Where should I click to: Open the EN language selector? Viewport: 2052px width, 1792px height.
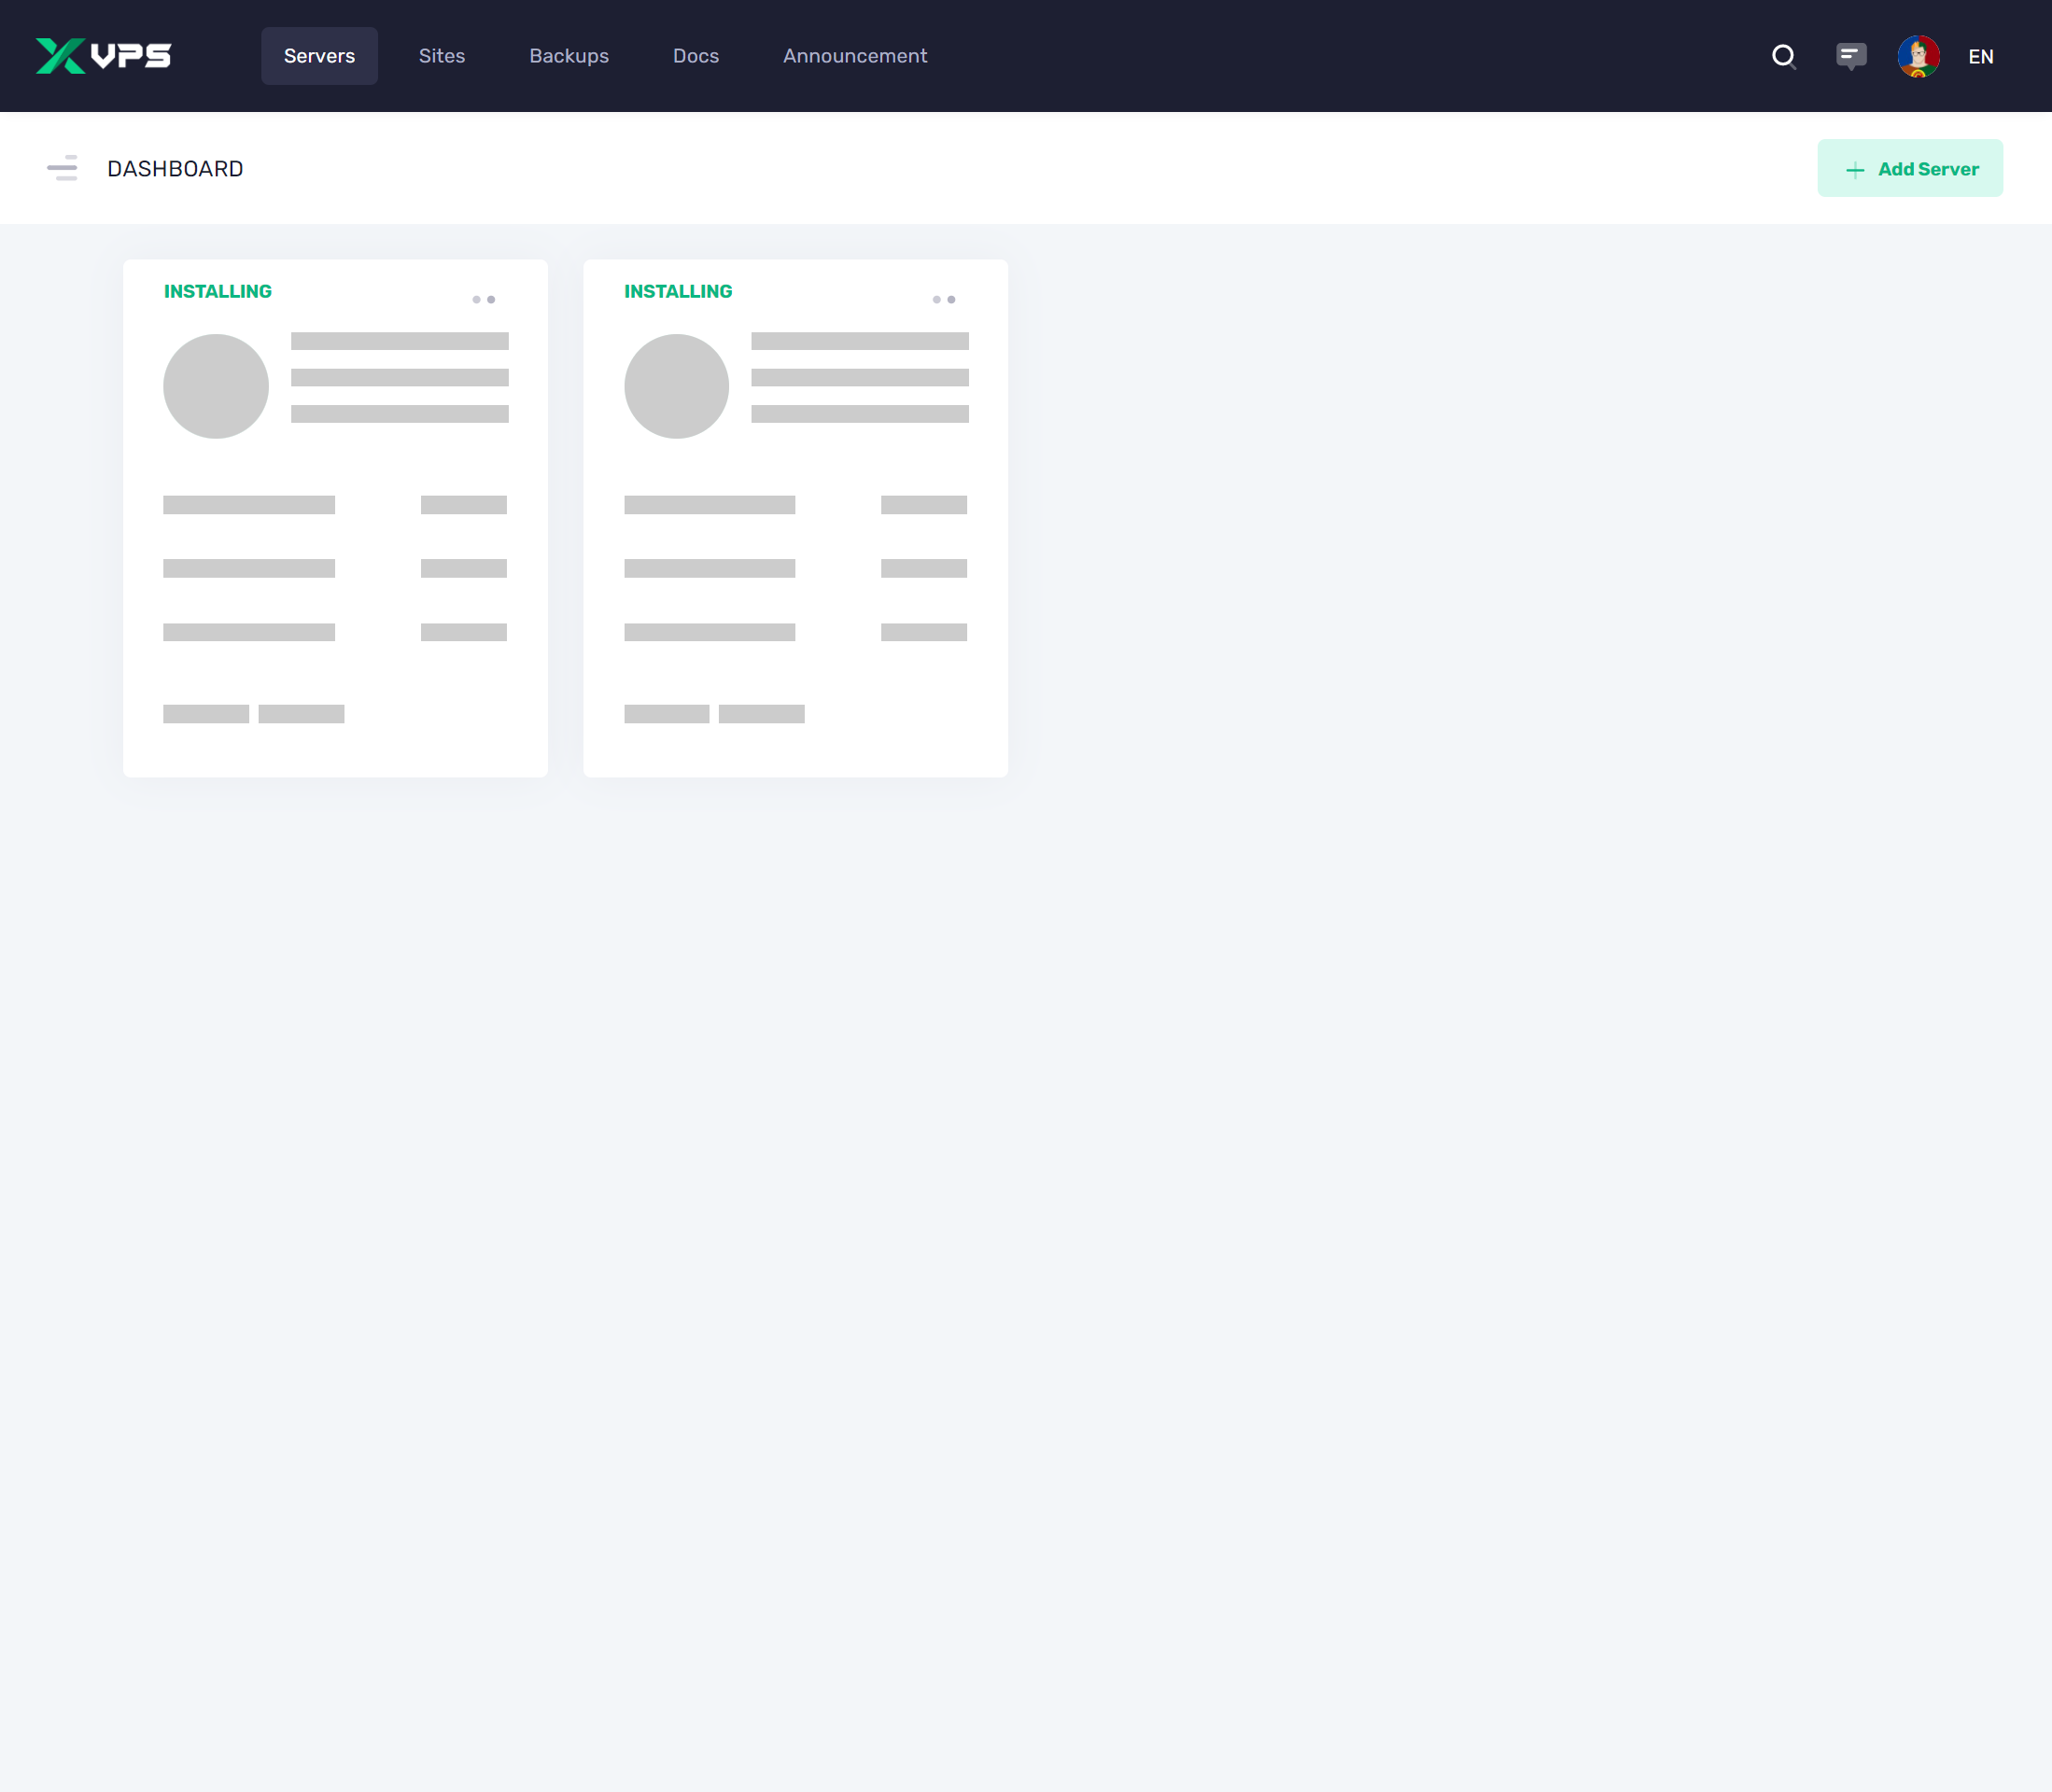click(1981, 57)
